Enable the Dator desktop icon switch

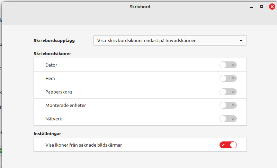click(228, 65)
